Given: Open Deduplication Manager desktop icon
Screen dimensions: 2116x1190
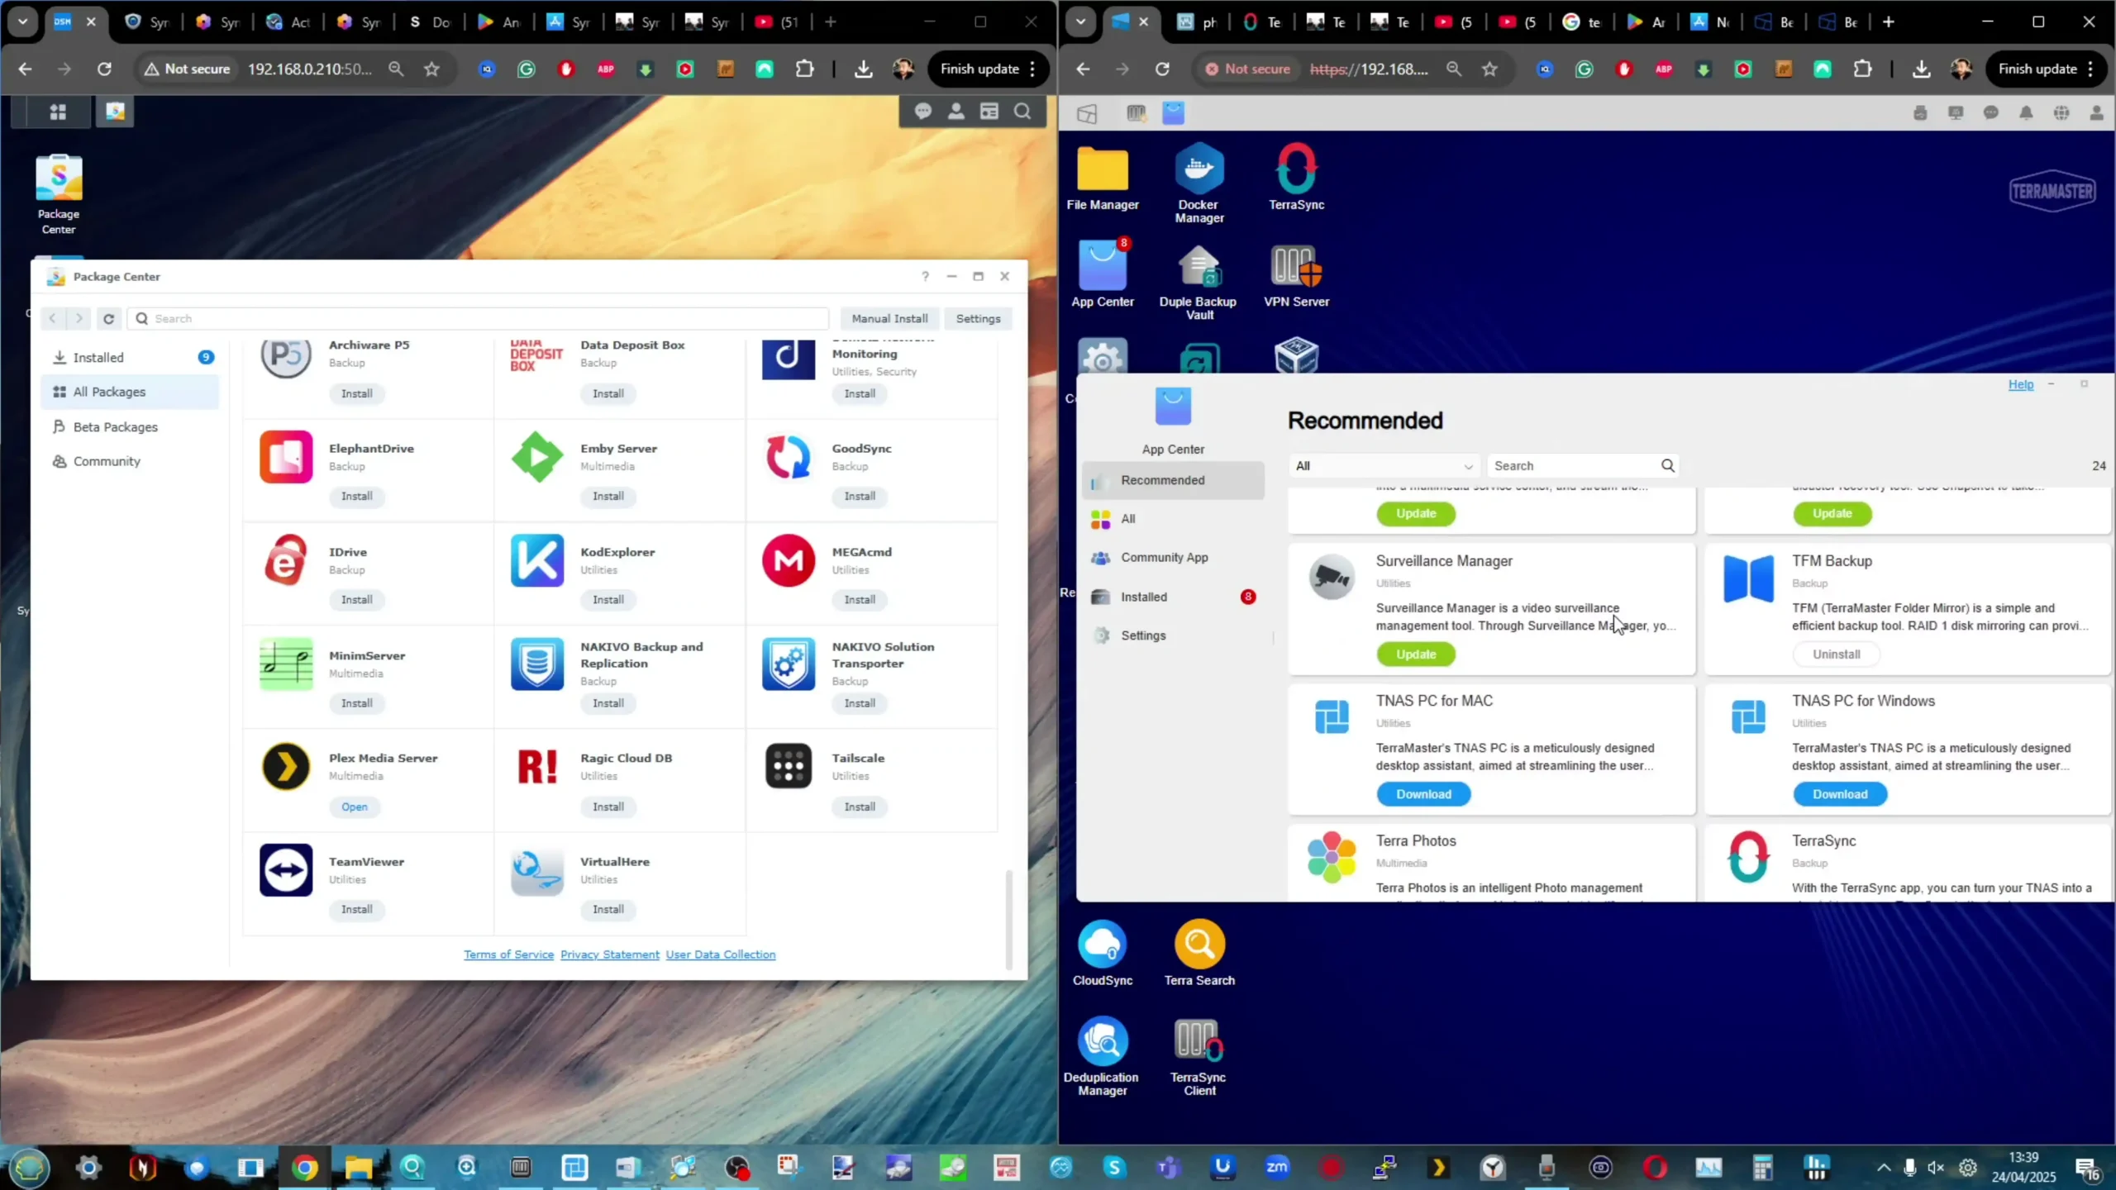Looking at the screenshot, I should [1102, 1055].
